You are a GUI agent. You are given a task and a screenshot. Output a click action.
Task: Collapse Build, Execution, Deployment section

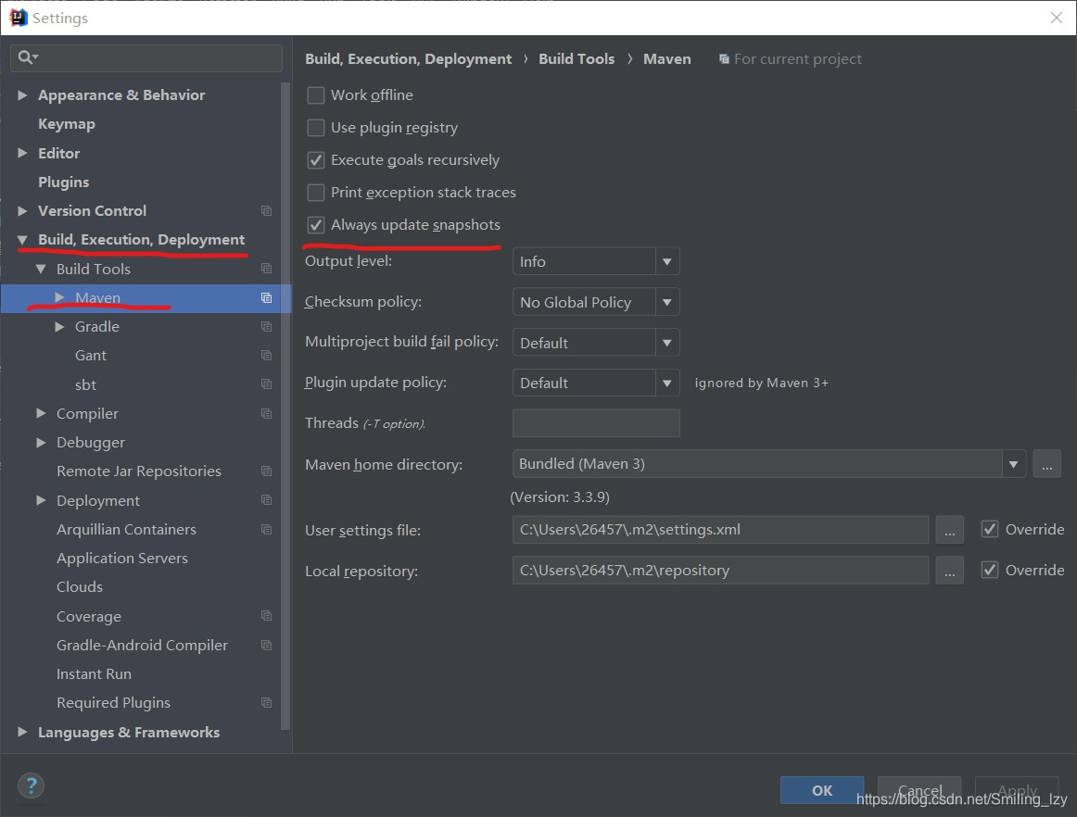point(22,240)
